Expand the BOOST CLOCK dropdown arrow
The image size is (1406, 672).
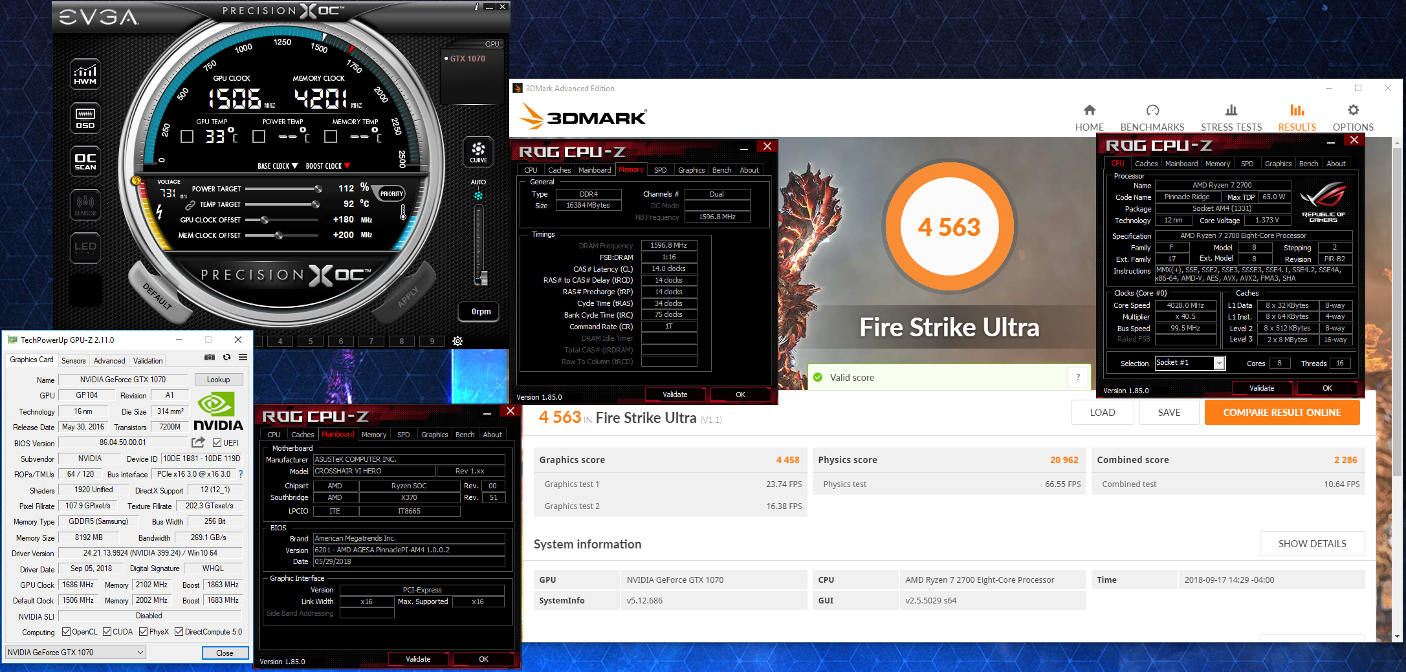point(347,166)
